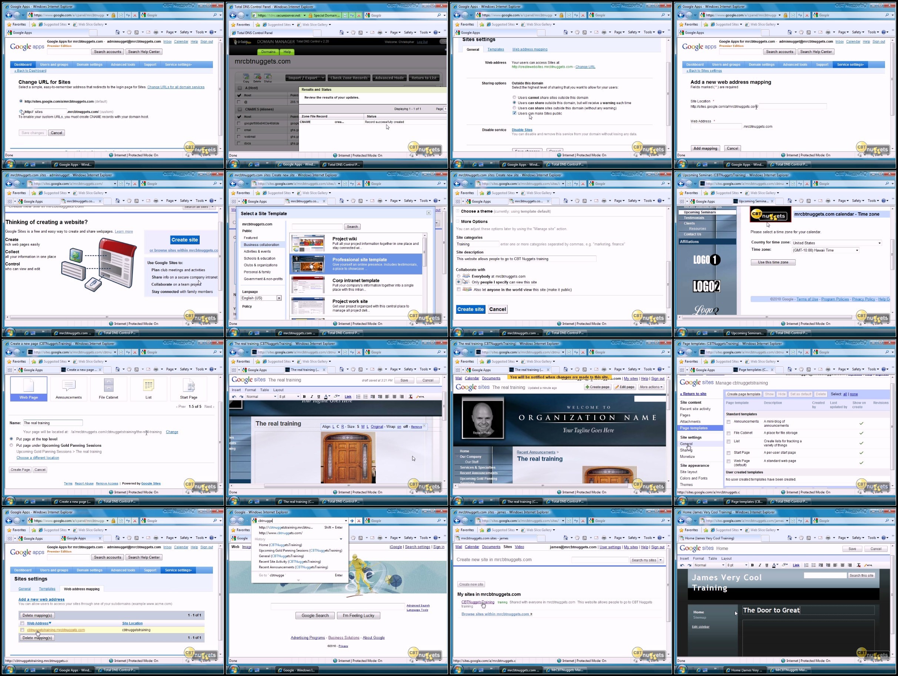Click 'Use this time zone' button

click(x=773, y=262)
